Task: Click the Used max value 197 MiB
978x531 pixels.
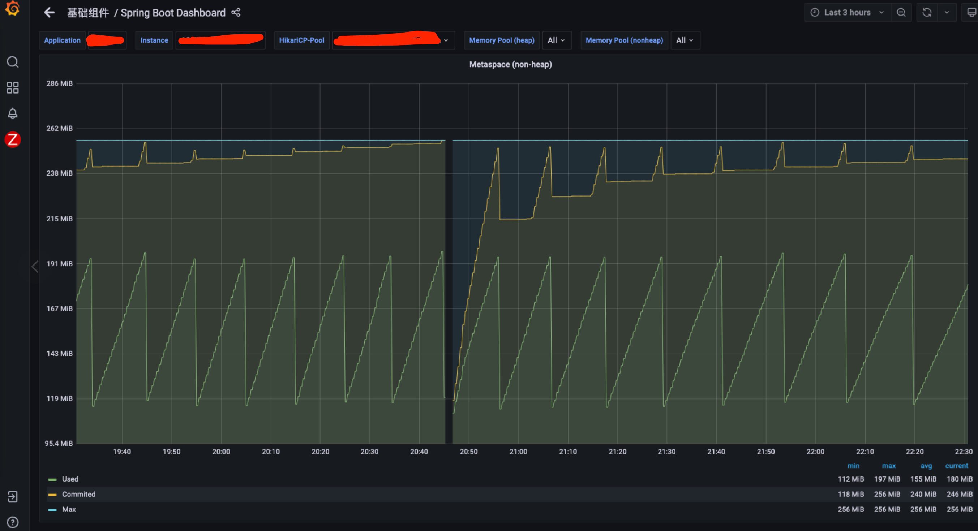Action: [x=887, y=479]
